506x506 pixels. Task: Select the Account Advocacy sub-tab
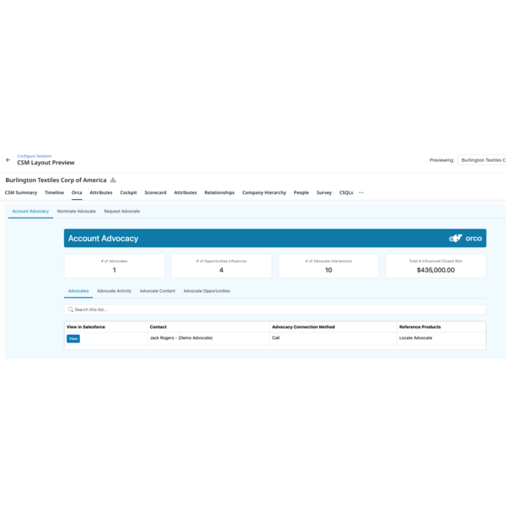(x=30, y=212)
